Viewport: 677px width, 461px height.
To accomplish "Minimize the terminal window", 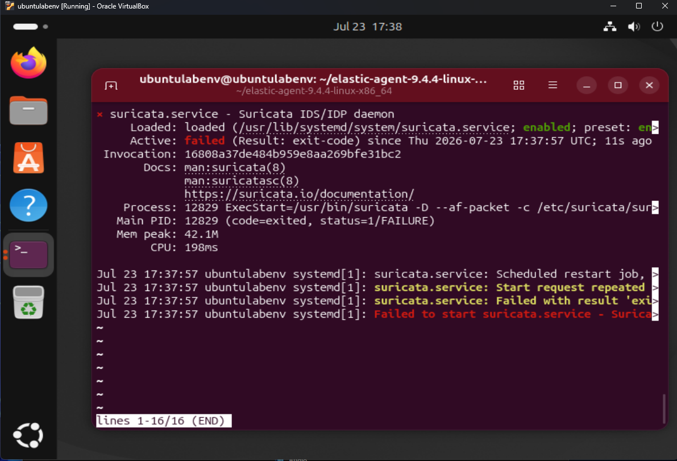I will click(x=586, y=85).
